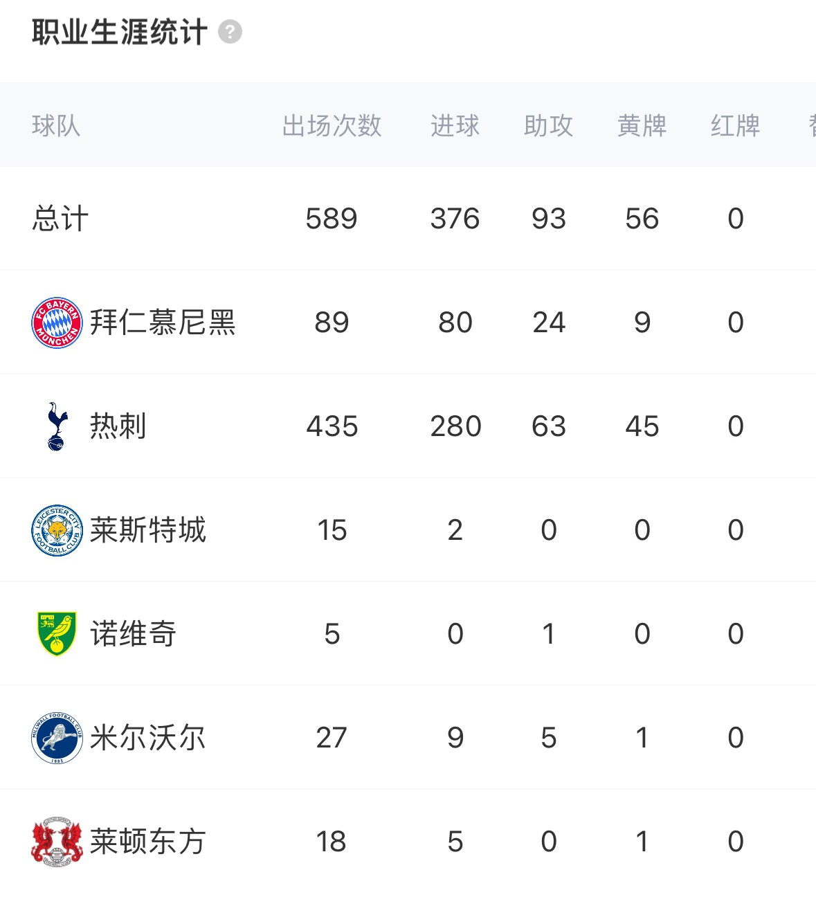Viewport: 816px width, 897px height.
Task: Open 拜仁慕尼黑 team link
Action: (163, 323)
